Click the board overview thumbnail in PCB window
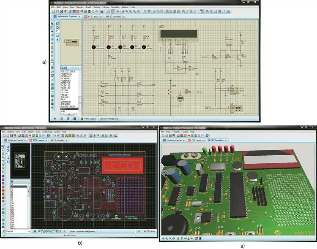This screenshot has width=317, height=249. tap(20, 161)
